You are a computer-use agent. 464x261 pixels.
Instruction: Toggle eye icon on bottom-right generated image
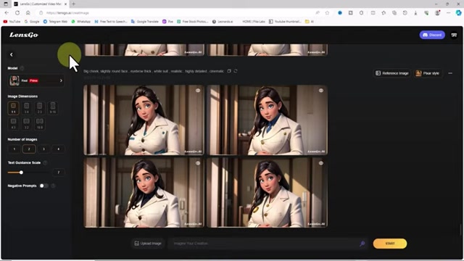pos(320,163)
